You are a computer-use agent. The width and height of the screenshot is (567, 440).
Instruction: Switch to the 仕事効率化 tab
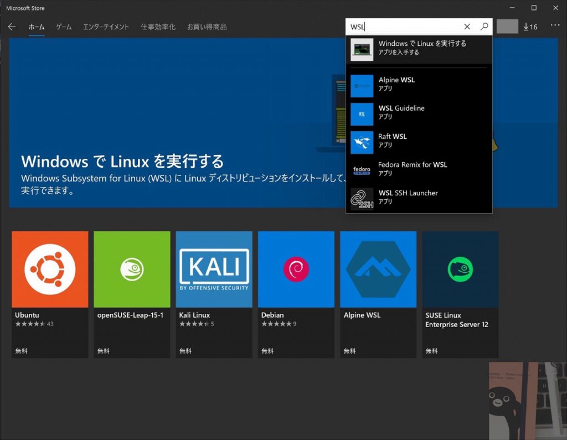pos(158,27)
